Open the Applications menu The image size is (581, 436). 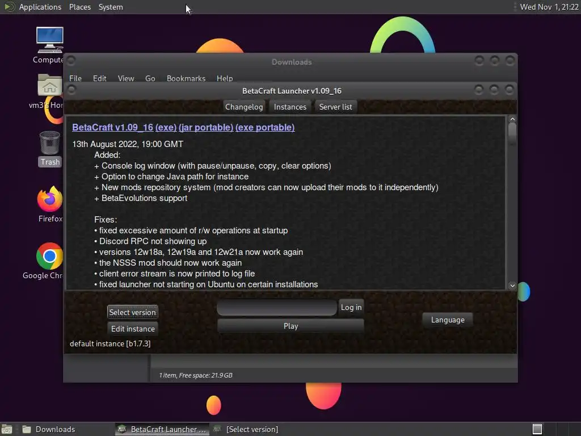[x=40, y=7]
